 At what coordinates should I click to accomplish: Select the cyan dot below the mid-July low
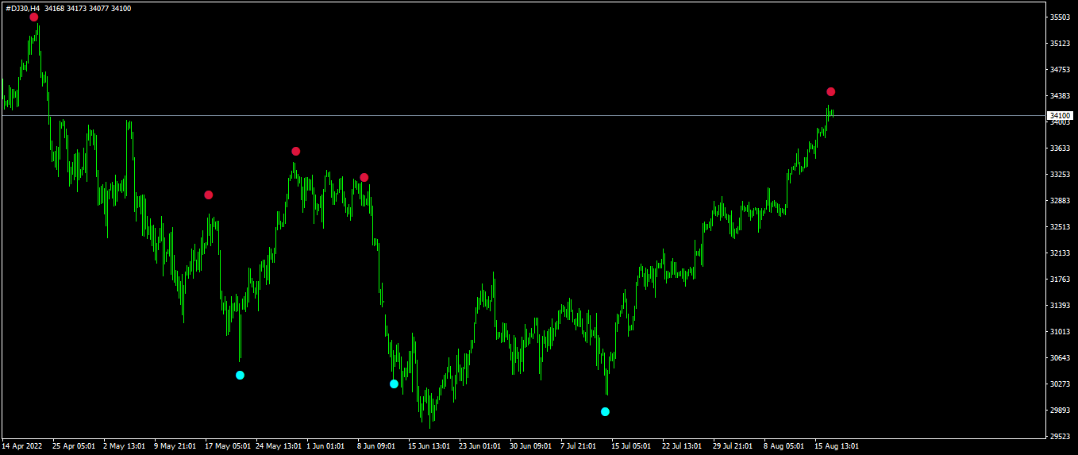[x=605, y=411]
